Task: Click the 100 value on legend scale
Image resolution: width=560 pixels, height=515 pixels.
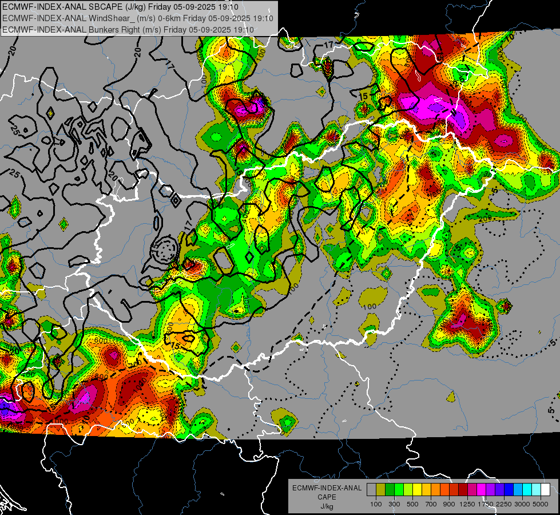Action: coord(376,504)
